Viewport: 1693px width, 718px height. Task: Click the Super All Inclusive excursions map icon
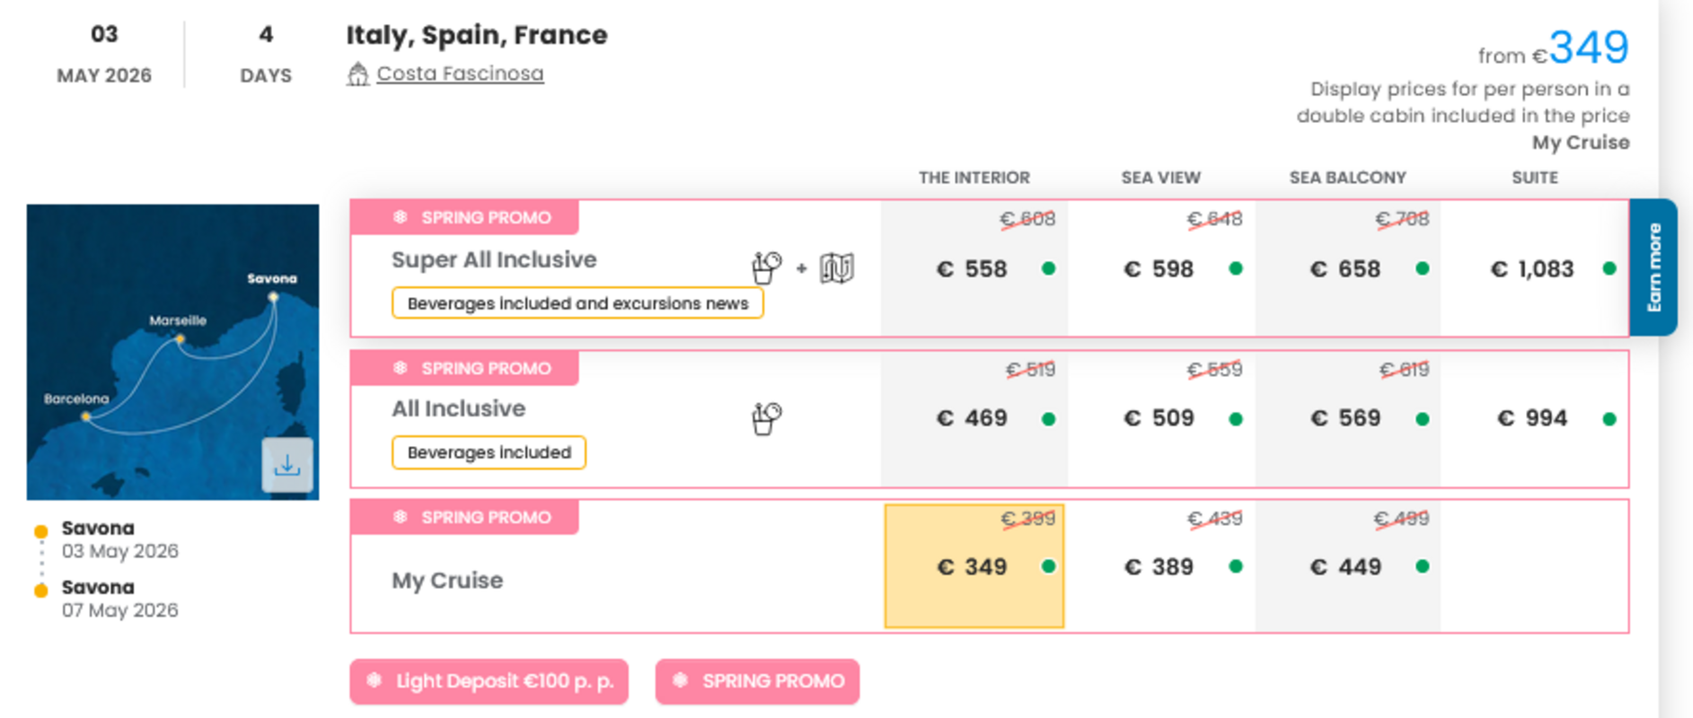pos(836,267)
